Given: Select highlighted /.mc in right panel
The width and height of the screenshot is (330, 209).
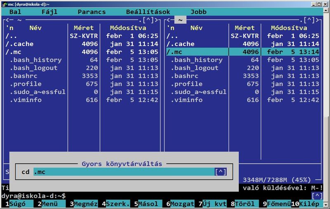Looking at the screenshot, I should point(243,52).
